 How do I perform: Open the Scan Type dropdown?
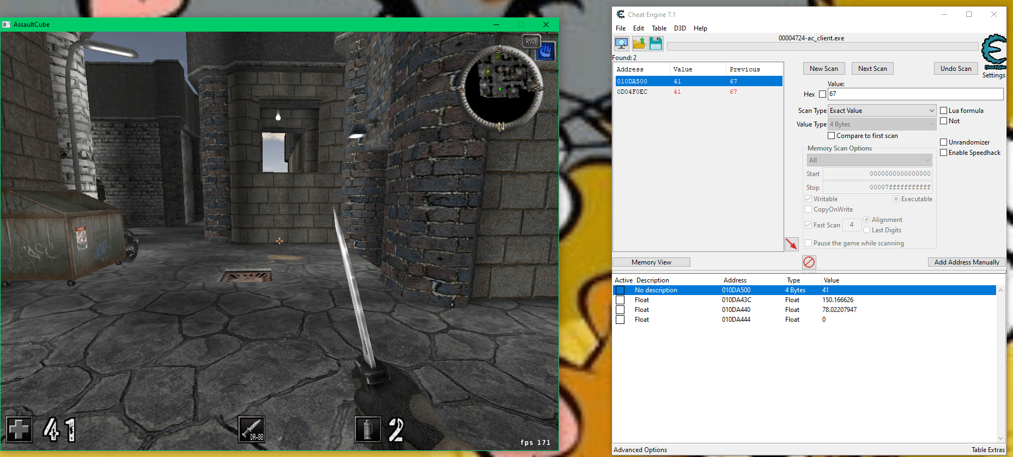(x=882, y=111)
